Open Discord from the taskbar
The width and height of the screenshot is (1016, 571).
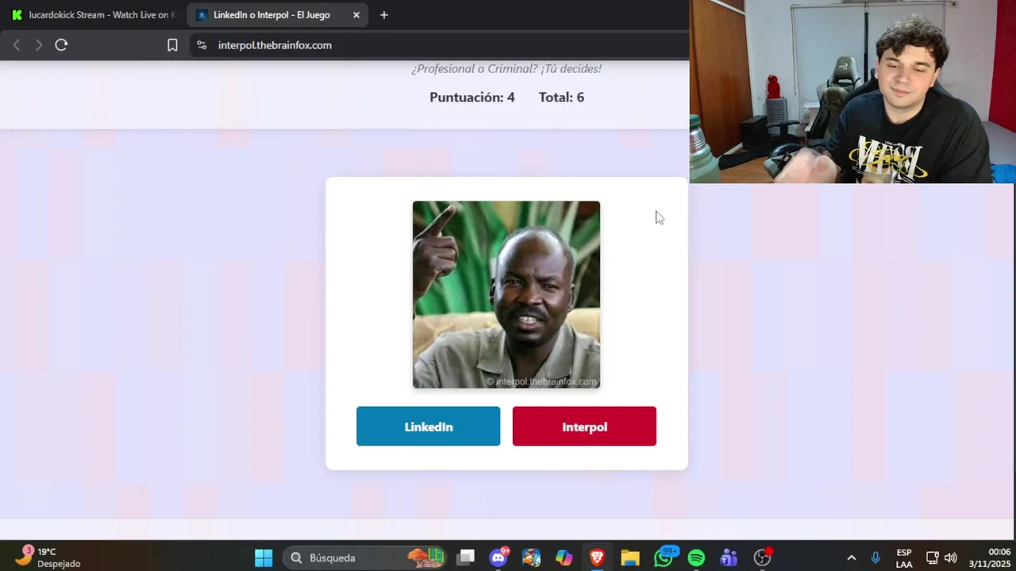(498, 558)
